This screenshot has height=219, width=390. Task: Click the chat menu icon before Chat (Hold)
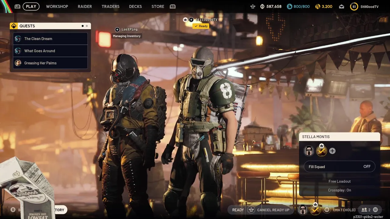(x=327, y=210)
